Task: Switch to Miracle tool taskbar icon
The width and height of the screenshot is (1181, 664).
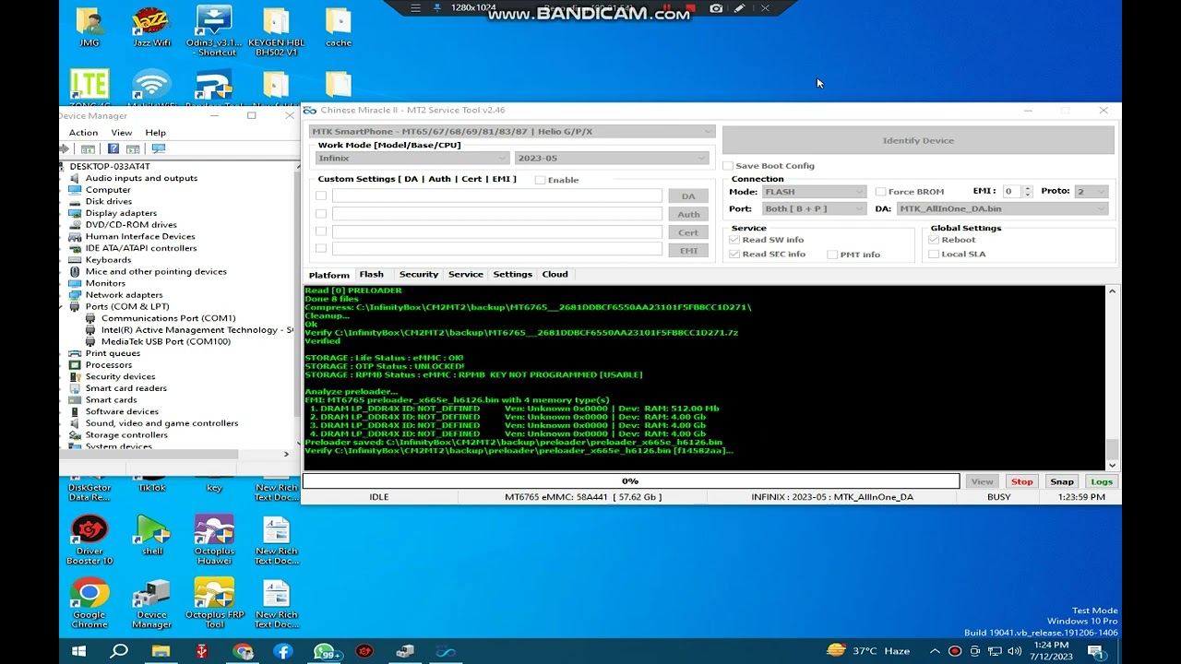Action: coord(446,652)
